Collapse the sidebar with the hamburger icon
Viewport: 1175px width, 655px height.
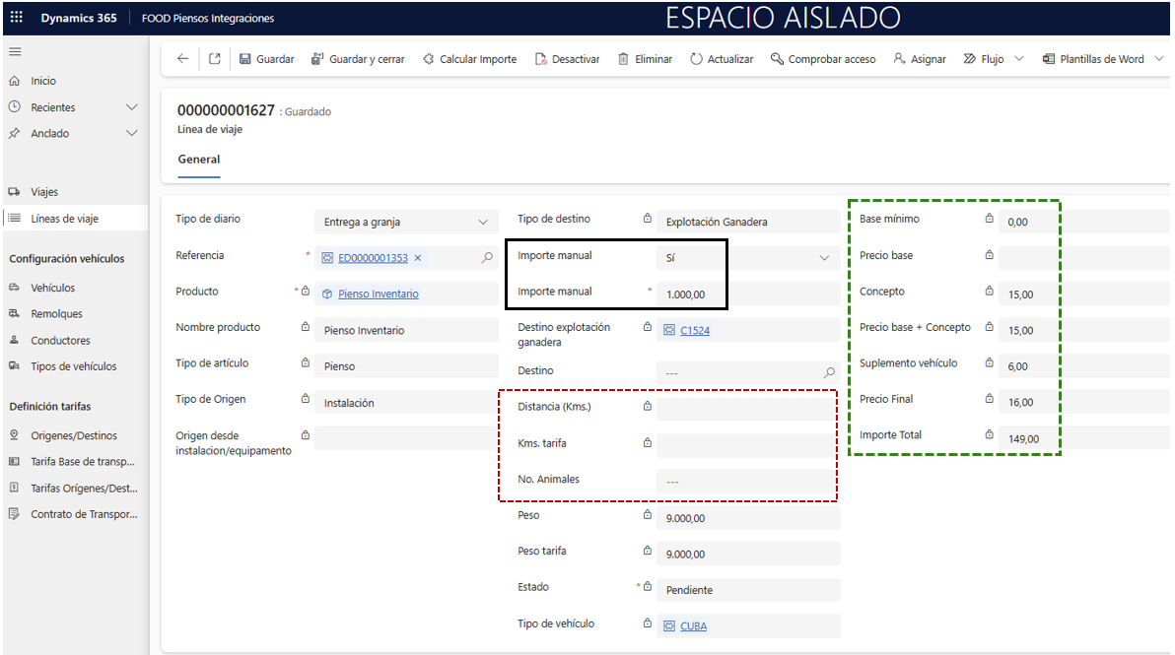click(15, 51)
